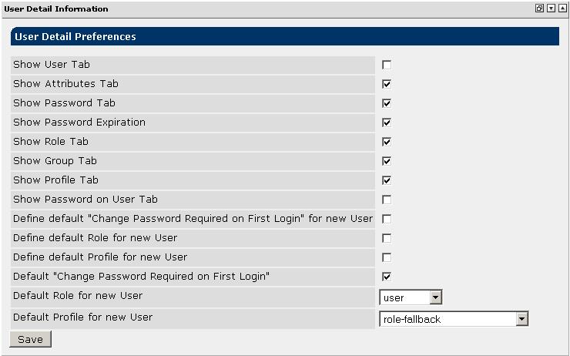
Task: Disable the Show Password Tab option
Action: 387,103
